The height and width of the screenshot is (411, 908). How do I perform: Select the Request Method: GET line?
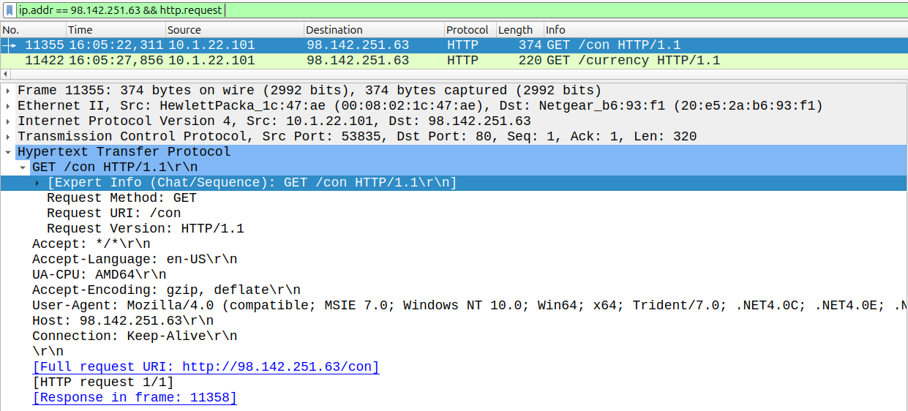(121, 198)
